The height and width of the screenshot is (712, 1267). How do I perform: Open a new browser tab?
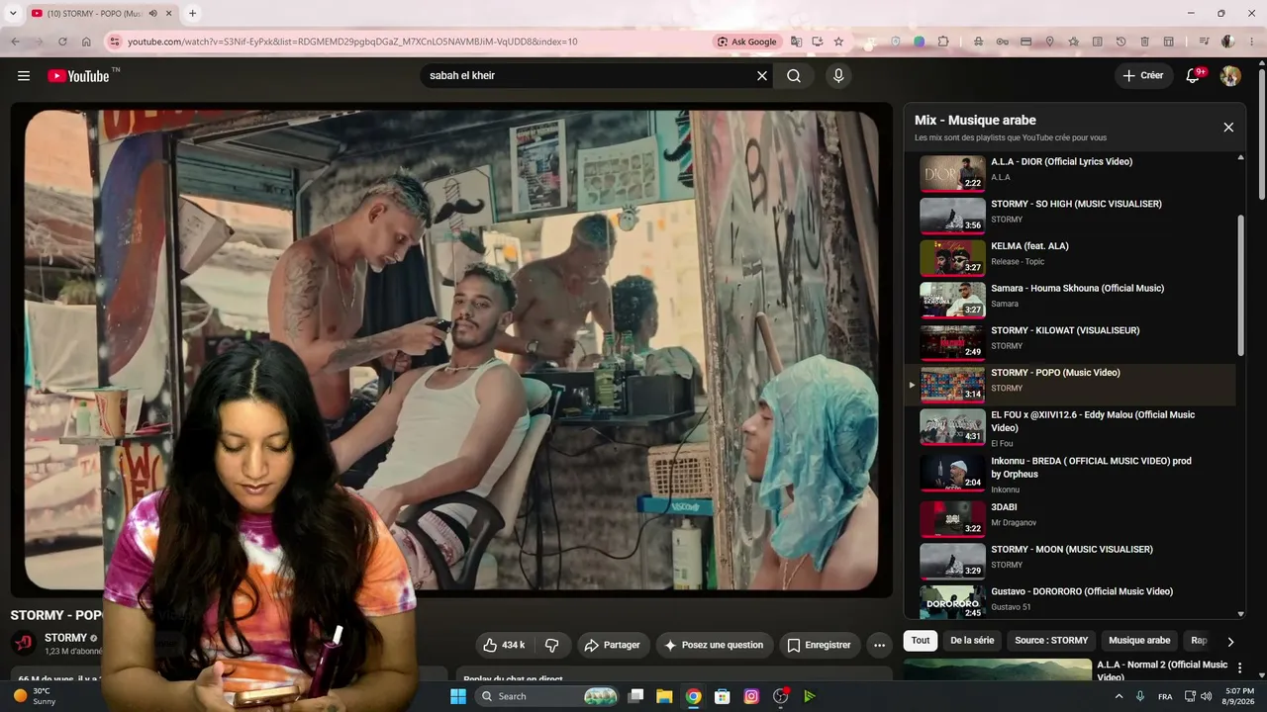pos(192,13)
